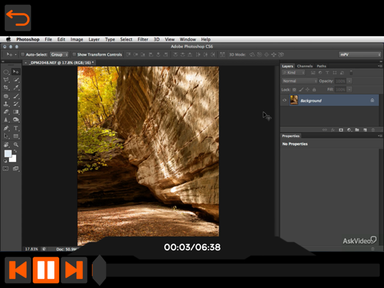
Task: Open the Auto-Select Group dropdown
Action: (x=59, y=54)
